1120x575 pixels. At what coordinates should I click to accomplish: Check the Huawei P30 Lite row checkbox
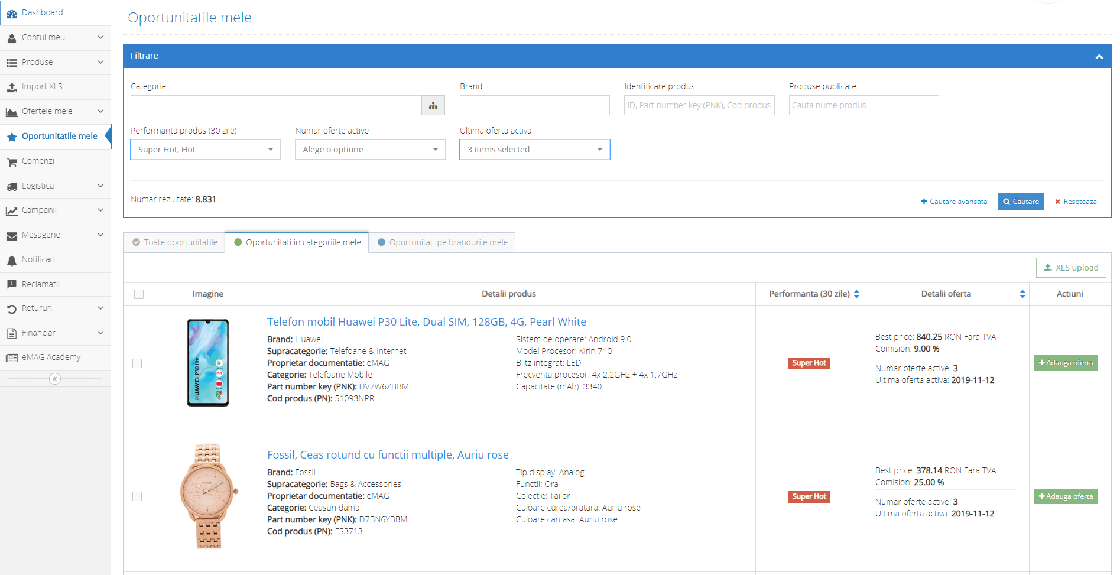[x=138, y=363]
